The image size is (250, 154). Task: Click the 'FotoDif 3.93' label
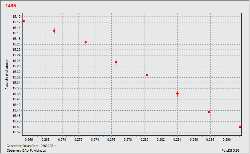230,150
